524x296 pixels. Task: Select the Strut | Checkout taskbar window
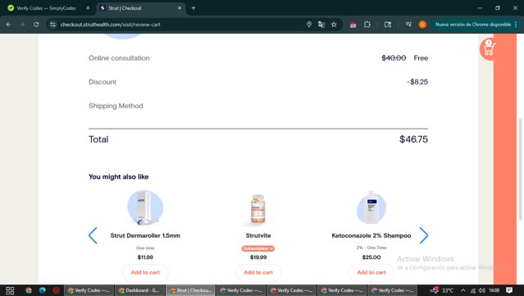[191, 290]
